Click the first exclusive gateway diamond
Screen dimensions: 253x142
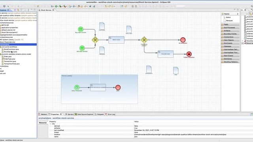95,40
